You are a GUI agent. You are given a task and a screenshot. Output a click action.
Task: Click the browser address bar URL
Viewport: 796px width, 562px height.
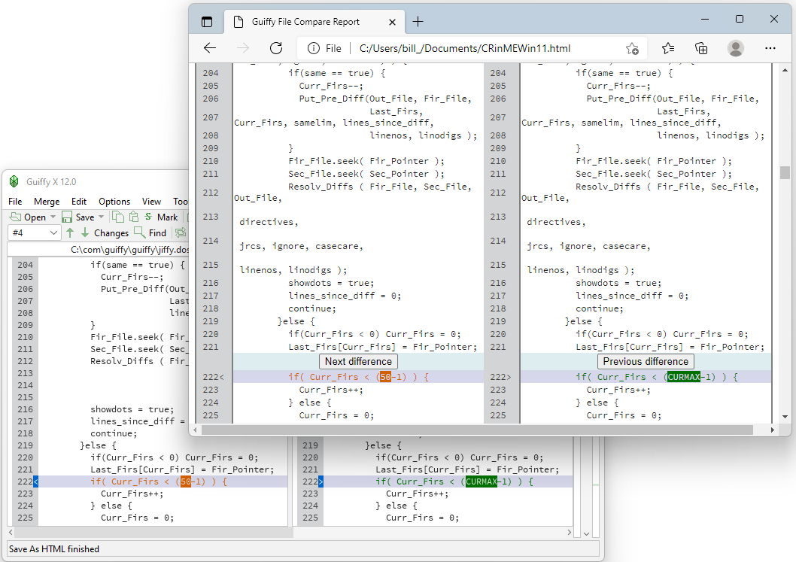[x=465, y=48]
